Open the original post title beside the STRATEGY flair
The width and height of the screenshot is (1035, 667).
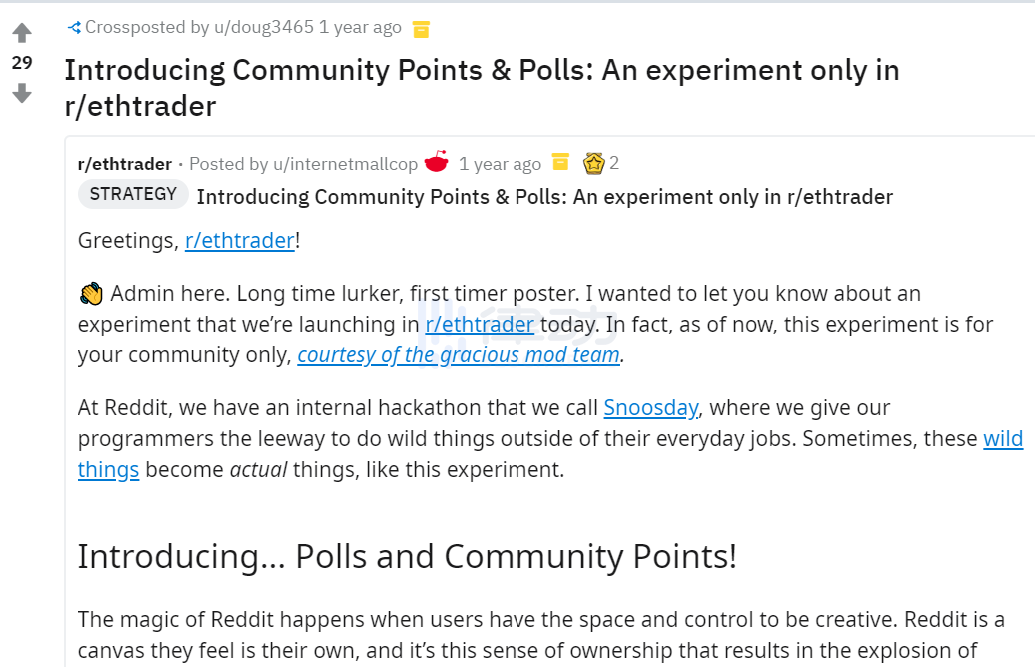[544, 196]
